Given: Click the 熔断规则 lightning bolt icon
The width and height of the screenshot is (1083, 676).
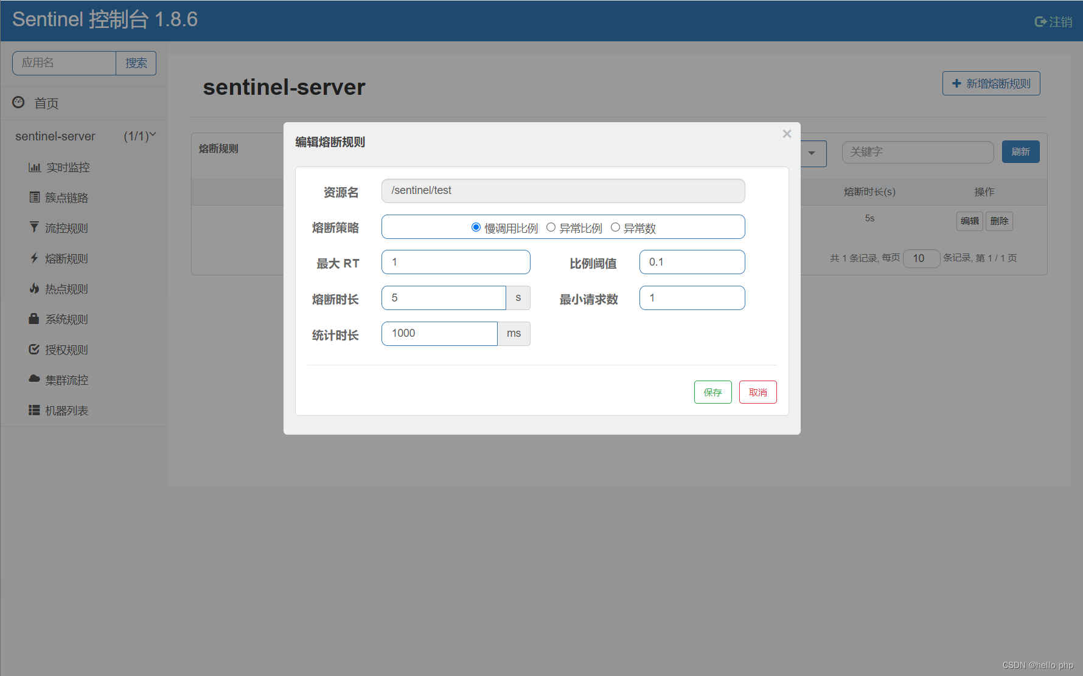Looking at the screenshot, I should click(34, 258).
